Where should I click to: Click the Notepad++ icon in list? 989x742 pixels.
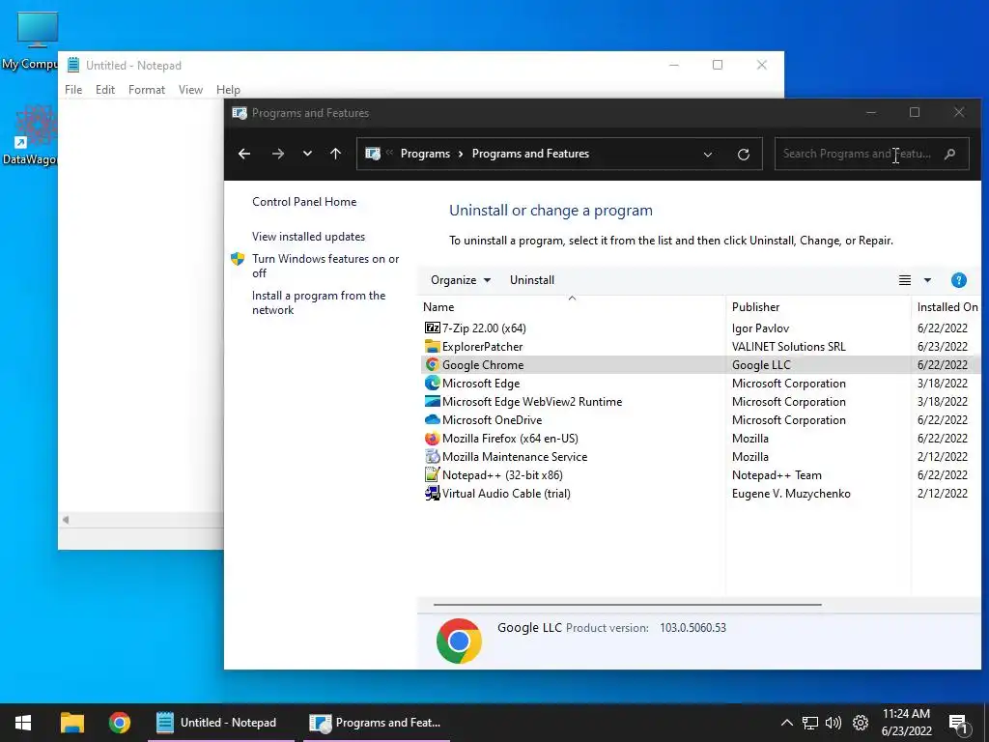[x=432, y=474]
